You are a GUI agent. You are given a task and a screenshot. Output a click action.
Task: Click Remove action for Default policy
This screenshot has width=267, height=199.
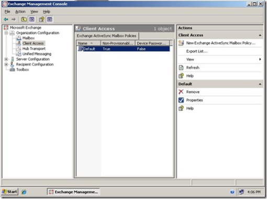pyautogui.click(x=193, y=92)
